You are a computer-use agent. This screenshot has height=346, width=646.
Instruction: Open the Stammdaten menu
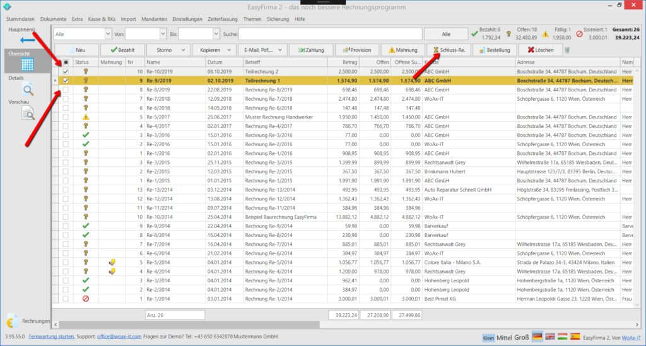click(x=21, y=19)
